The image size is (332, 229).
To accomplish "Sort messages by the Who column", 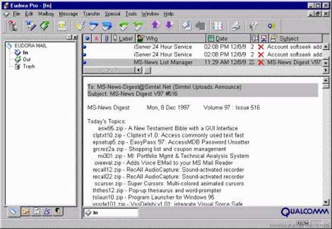I will 170,38.
